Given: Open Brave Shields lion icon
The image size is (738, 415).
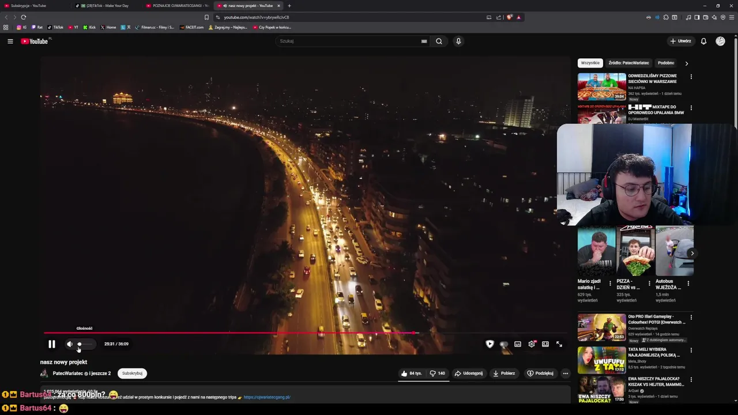Looking at the screenshot, I should [x=509, y=17].
